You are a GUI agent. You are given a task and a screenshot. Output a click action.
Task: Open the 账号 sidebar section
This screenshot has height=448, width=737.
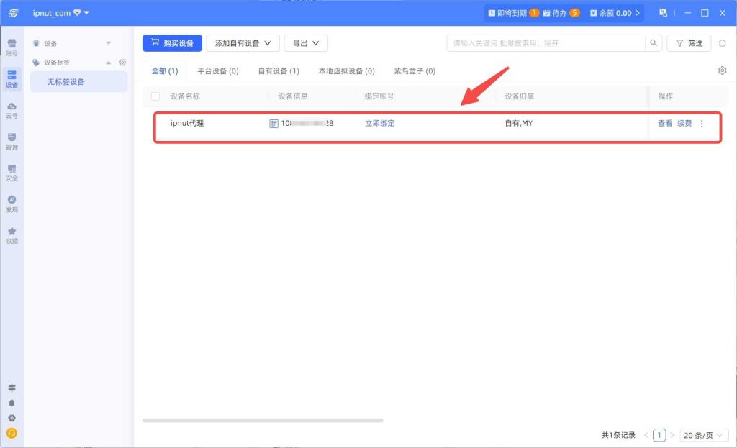(x=12, y=47)
